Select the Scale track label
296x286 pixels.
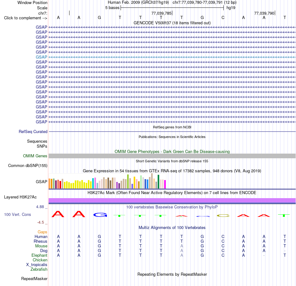[x=42, y=8]
